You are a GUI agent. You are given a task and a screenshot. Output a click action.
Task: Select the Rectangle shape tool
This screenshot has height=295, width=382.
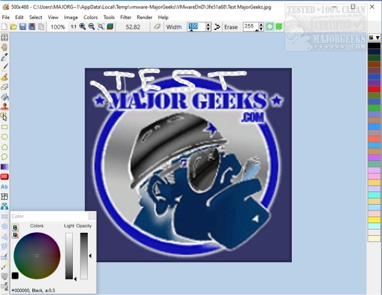coord(4,127)
